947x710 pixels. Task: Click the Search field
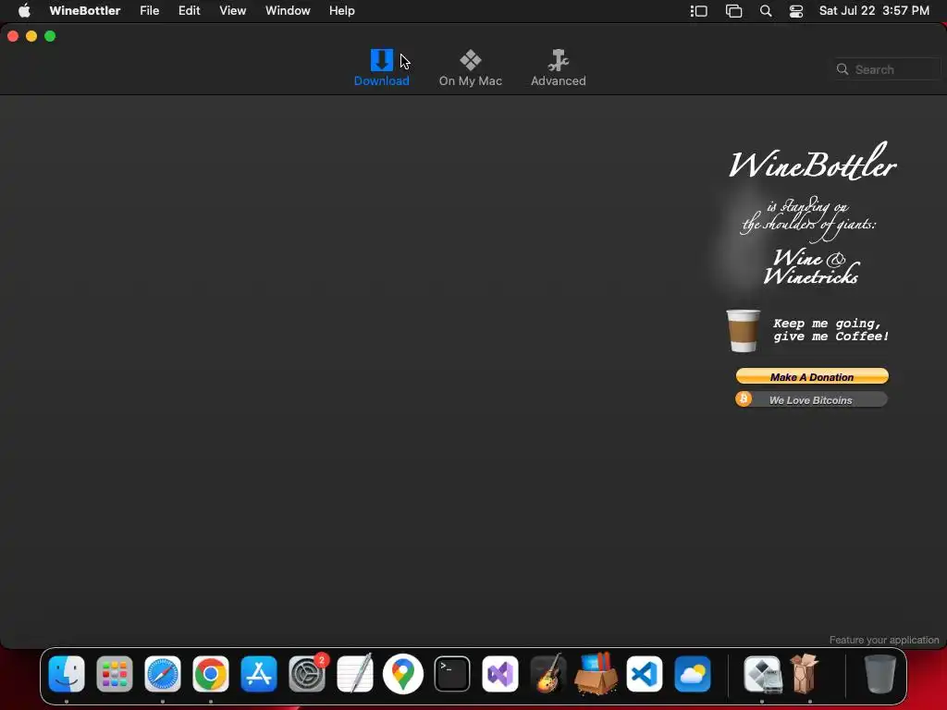coord(887,69)
